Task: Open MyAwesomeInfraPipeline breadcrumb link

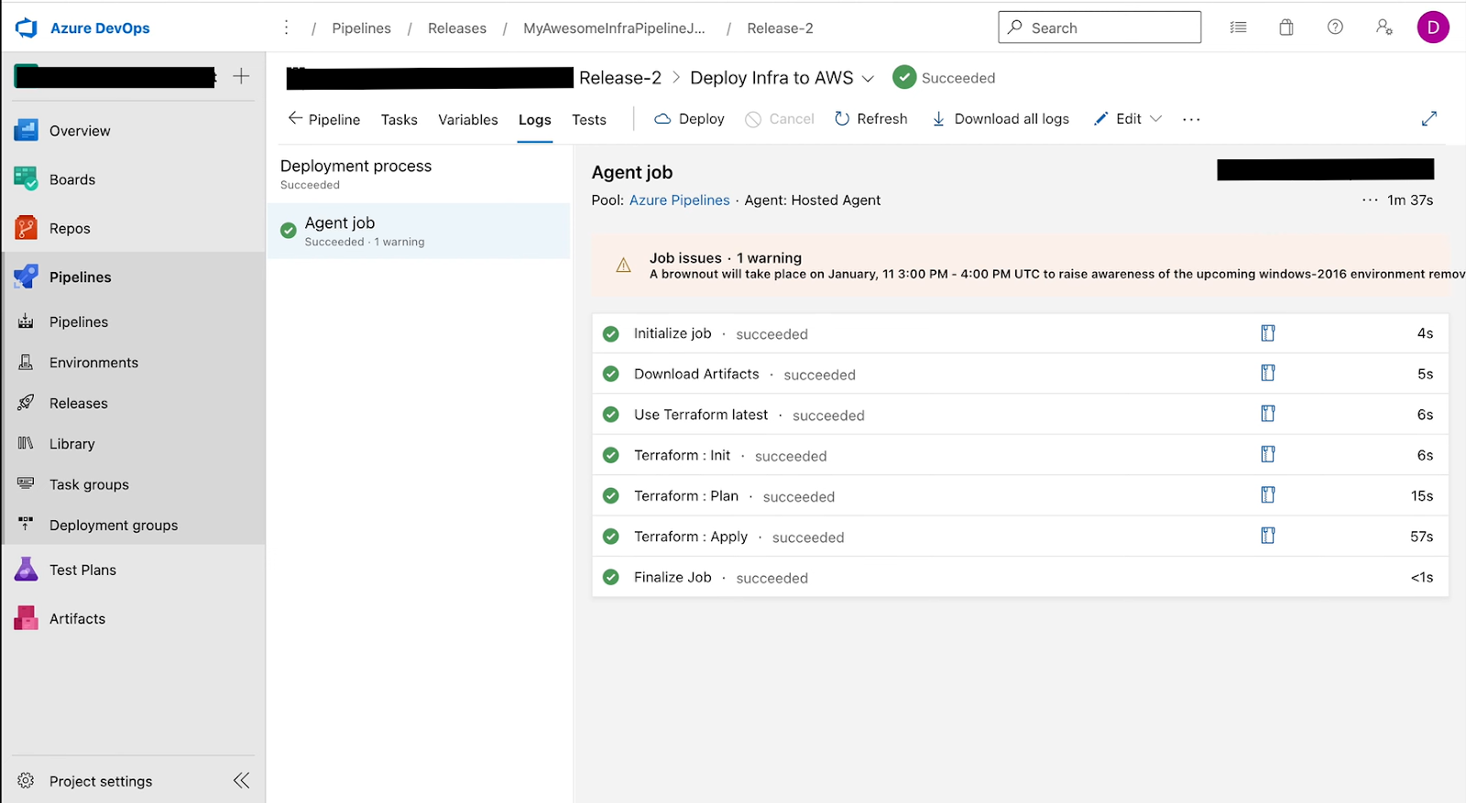Action: (x=614, y=28)
